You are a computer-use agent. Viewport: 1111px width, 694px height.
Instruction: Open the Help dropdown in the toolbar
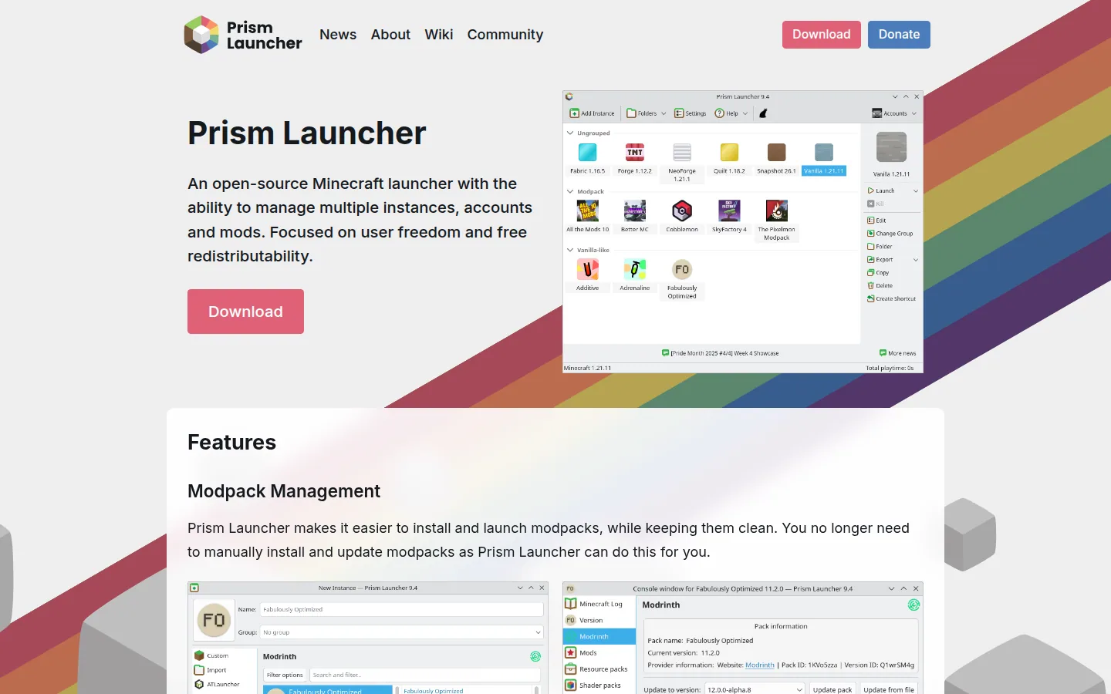point(731,113)
